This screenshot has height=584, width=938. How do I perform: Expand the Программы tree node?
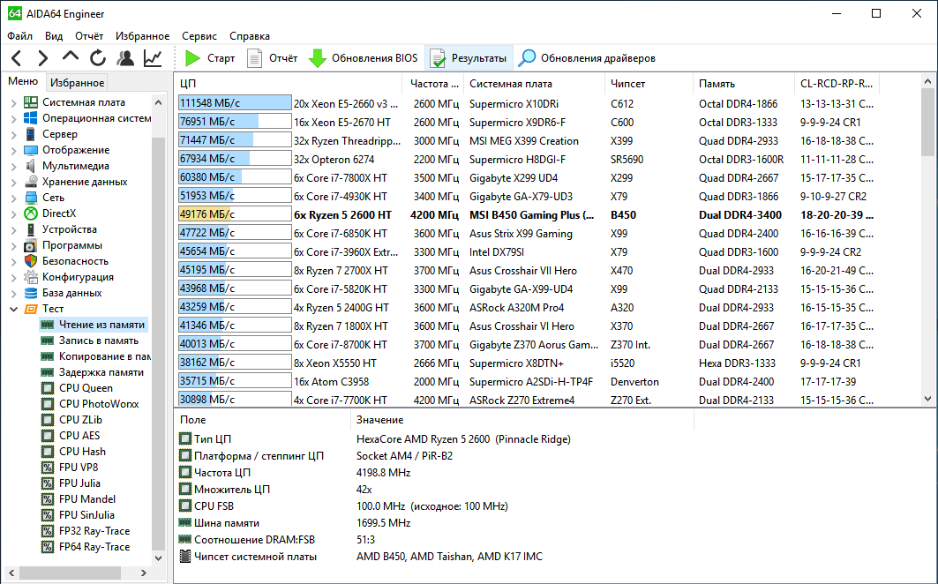[x=14, y=244]
